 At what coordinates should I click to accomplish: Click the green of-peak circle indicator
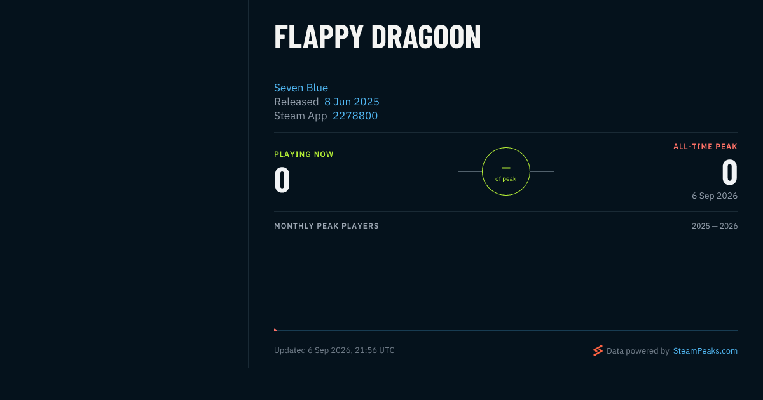506,171
